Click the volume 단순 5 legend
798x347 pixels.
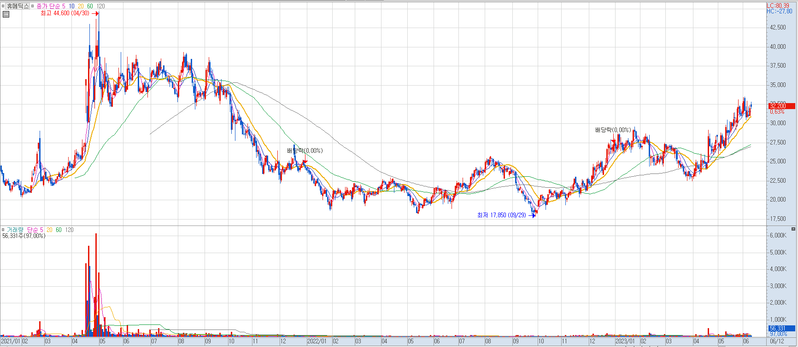pos(35,230)
